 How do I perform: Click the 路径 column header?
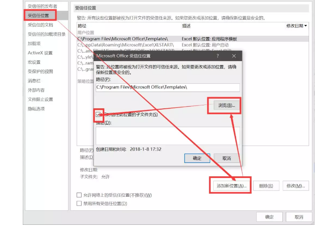(x=82, y=26)
